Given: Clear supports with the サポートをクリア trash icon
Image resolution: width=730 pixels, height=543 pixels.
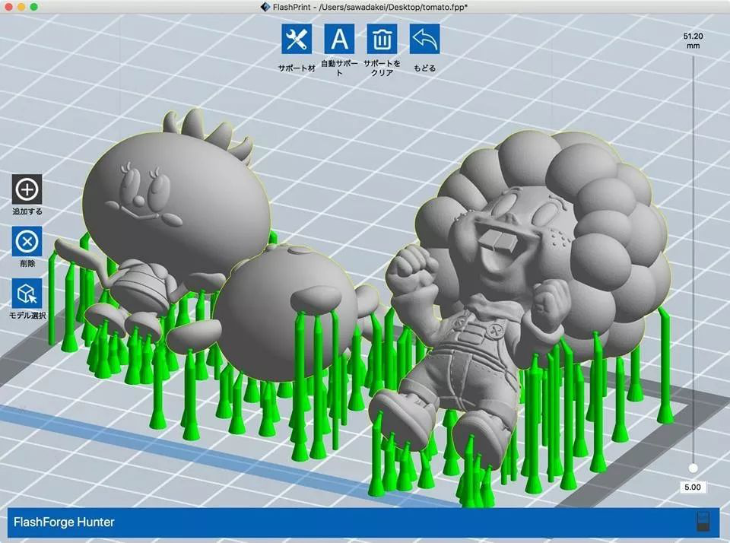Looking at the screenshot, I should click(382, 39).
